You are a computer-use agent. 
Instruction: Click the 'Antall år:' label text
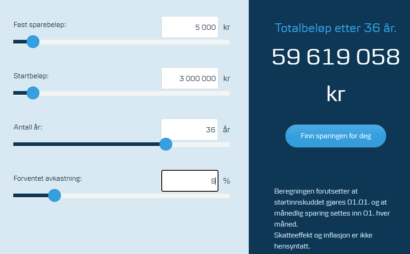pos(28,127)
